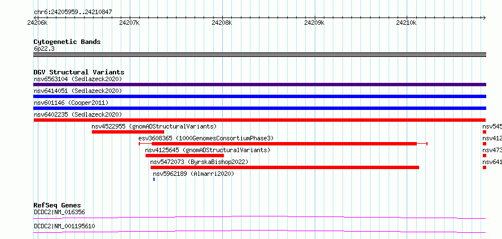Viewport: 502px width, 239px height.
Task: Click the nsv4125645 (gnomADStructuralVariants) label
Action: pos(208,150)
